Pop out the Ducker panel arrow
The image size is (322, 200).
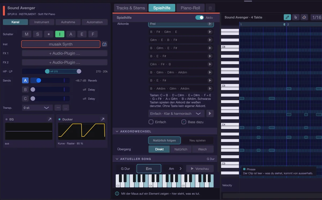103,119
